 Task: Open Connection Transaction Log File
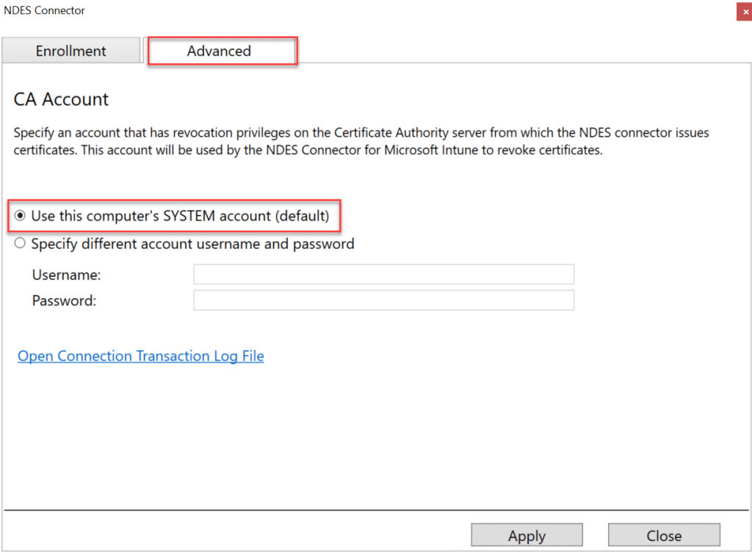(140, 356)
